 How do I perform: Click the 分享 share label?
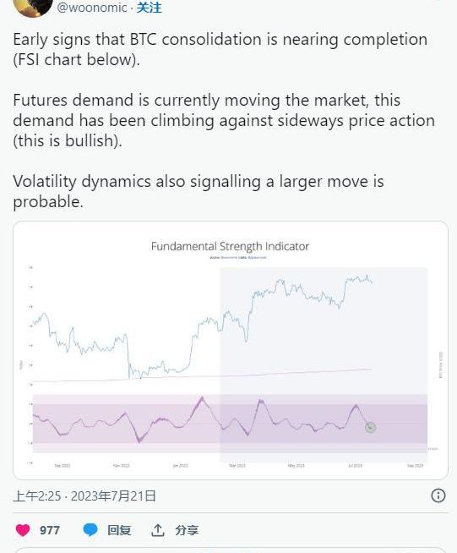187,530
